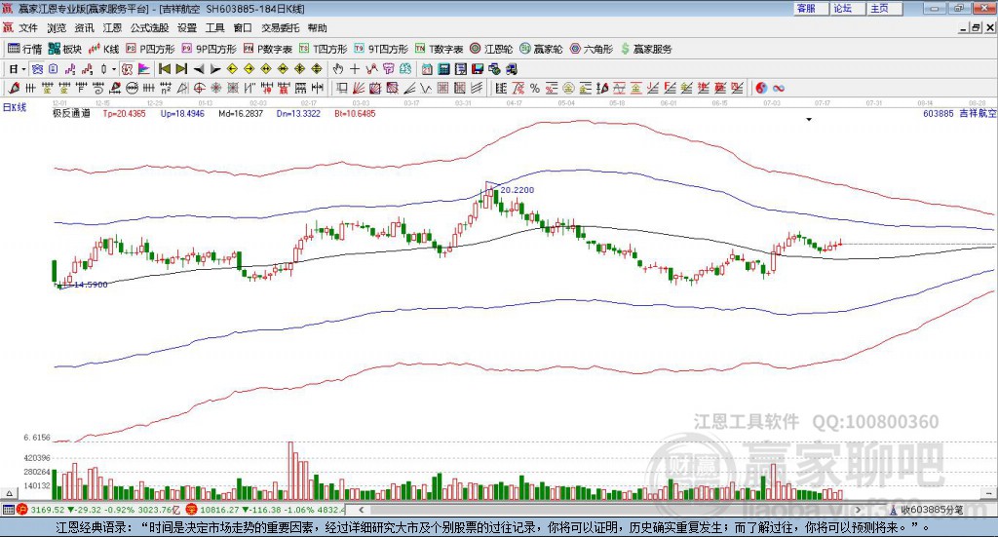Click the yin-yang icon in toolbar

coord(761,88)
